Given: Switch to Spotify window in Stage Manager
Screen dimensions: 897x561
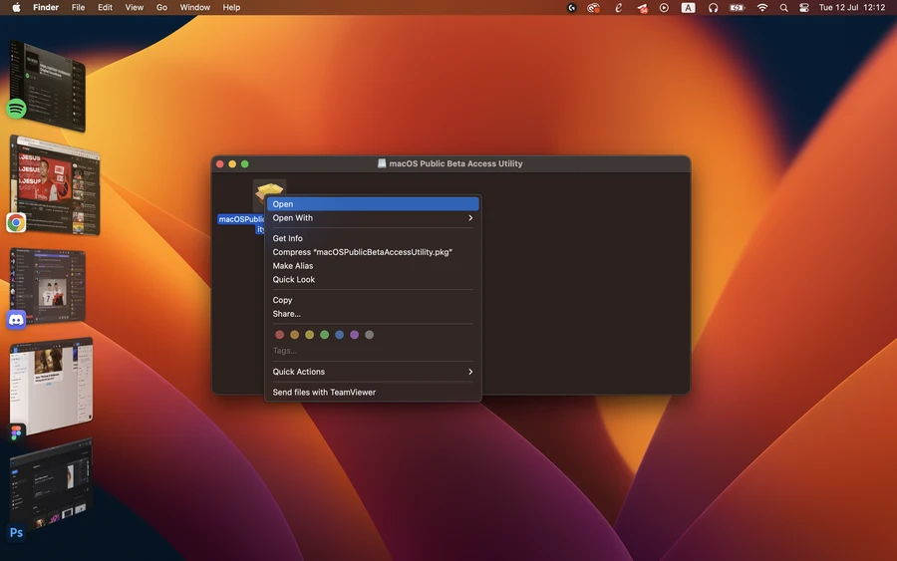Looking at the screenshot, I should tap(48, 86).
